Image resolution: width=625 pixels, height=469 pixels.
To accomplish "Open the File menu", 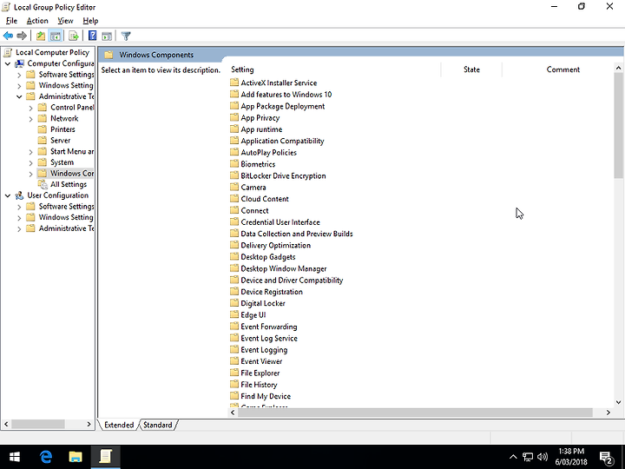I will [11, 21].
